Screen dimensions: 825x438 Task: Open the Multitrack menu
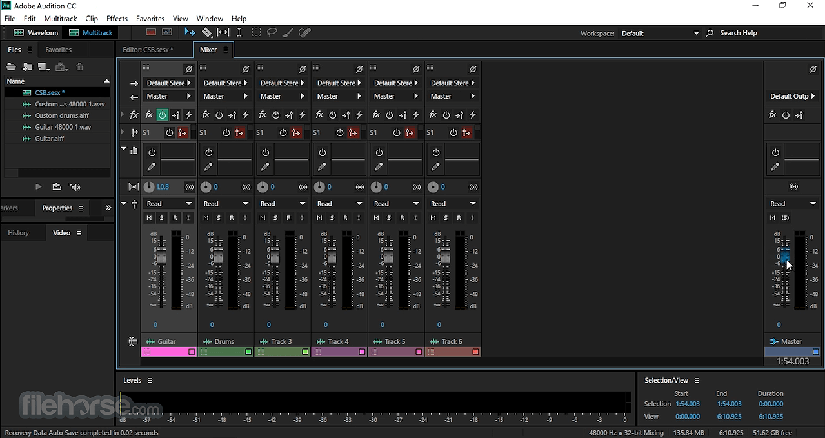tap(61, 19)
